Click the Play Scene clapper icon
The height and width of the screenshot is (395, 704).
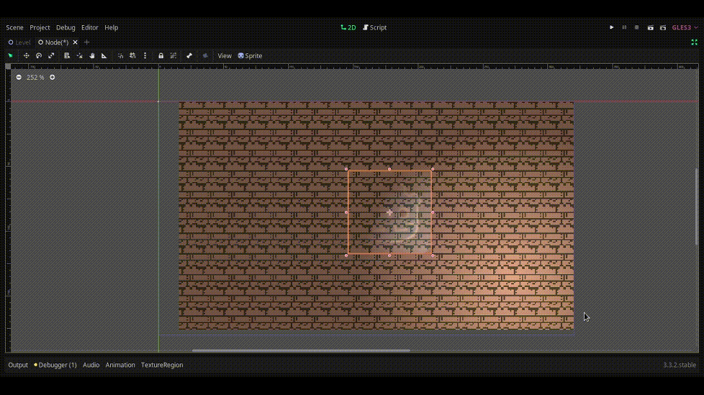pos(650,28)
